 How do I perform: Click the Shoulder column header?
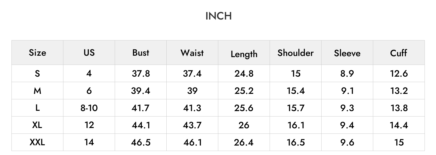click(295, 53)
